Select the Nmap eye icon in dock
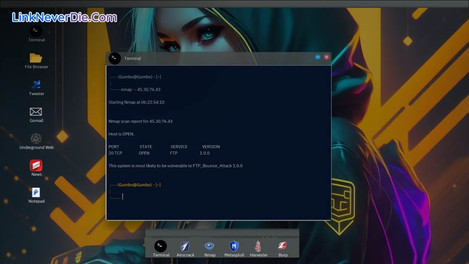The width and height of the screenshot is (469, 264). pos(210,246)
